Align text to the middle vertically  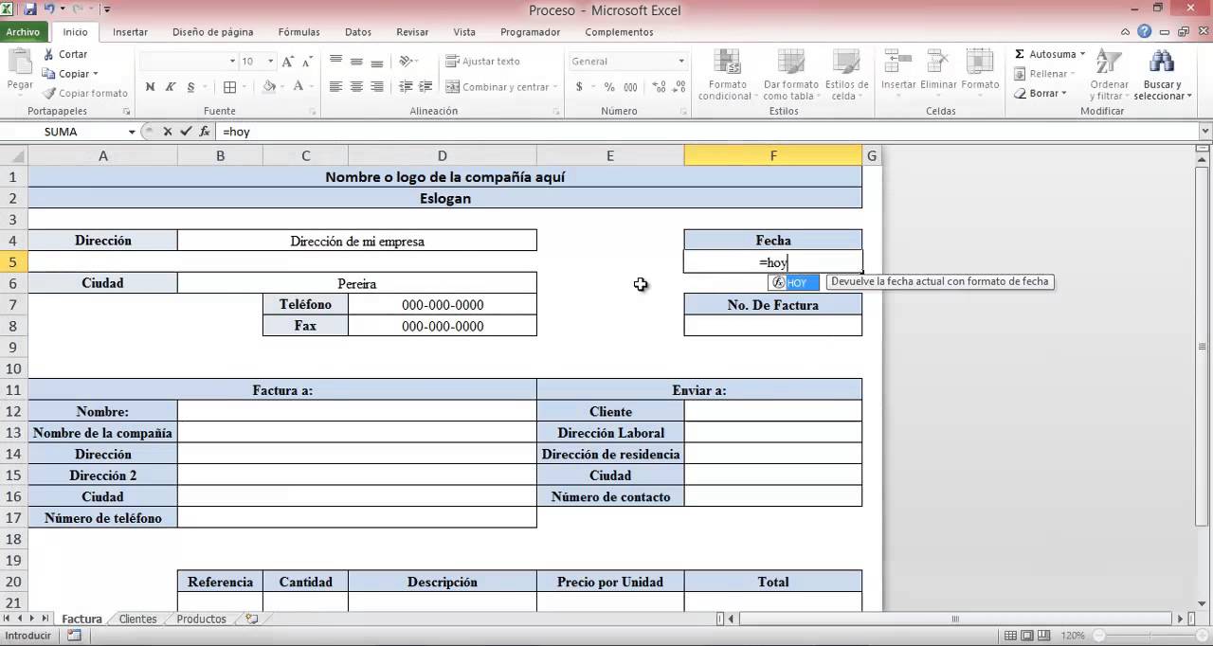pos(356,62)
